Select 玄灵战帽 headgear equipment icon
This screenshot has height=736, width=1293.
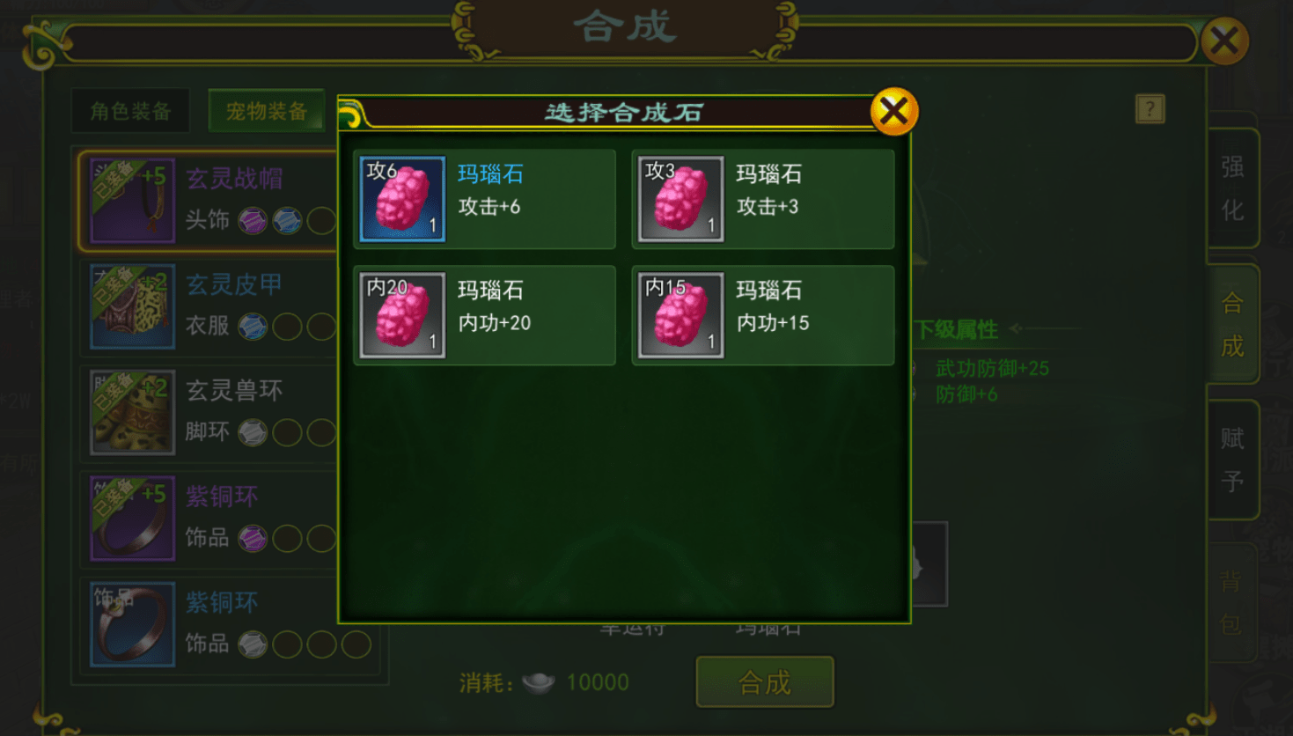pos(132,201)
